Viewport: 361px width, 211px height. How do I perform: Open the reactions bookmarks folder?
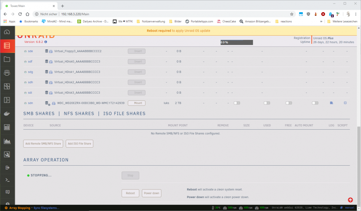point(283,21)
